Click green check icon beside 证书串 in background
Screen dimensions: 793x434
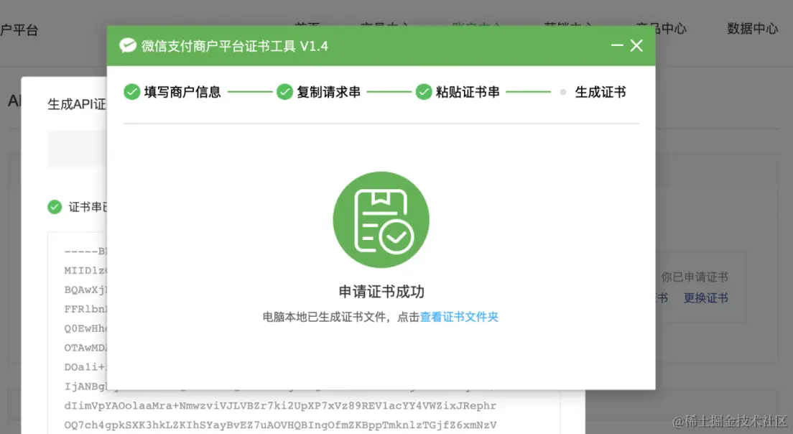[55, 207]
